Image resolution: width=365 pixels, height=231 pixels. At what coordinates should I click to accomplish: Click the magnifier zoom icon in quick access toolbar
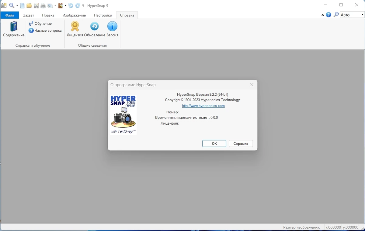(12, 5)
